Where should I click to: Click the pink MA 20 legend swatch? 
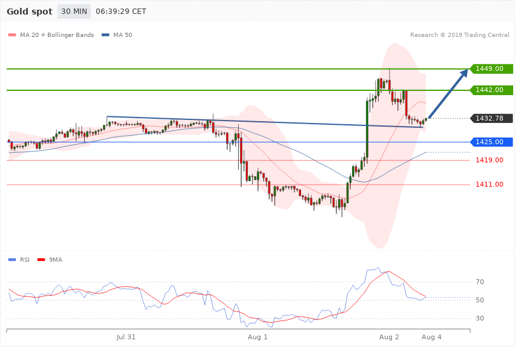12,35
